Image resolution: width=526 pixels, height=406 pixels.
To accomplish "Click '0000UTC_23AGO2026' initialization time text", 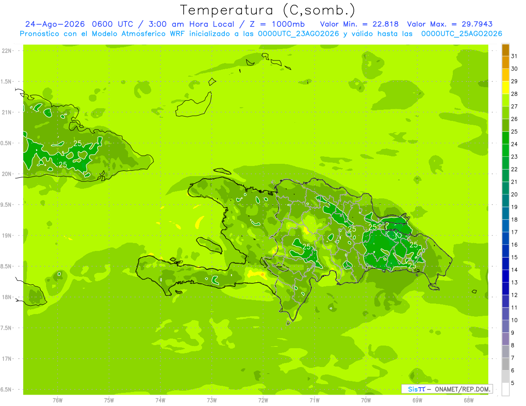I will (x=299, y=33).
